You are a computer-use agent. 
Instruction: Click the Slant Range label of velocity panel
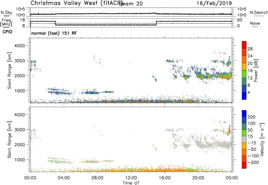click(x=9, y=140)
